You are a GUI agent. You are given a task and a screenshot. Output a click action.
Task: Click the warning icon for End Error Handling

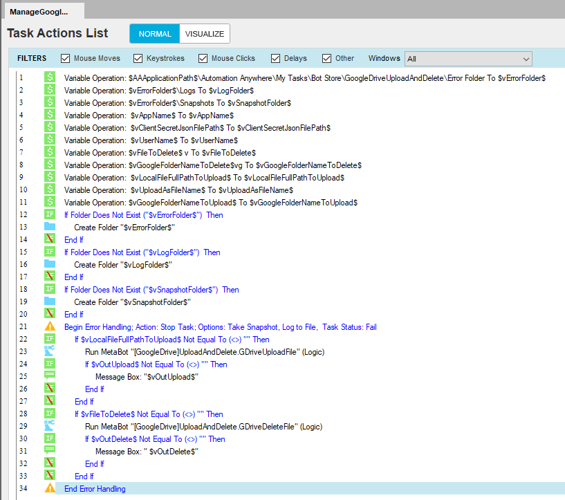point(50,489)
